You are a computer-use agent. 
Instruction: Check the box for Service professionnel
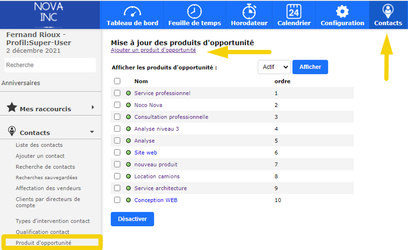pos(117,93)
